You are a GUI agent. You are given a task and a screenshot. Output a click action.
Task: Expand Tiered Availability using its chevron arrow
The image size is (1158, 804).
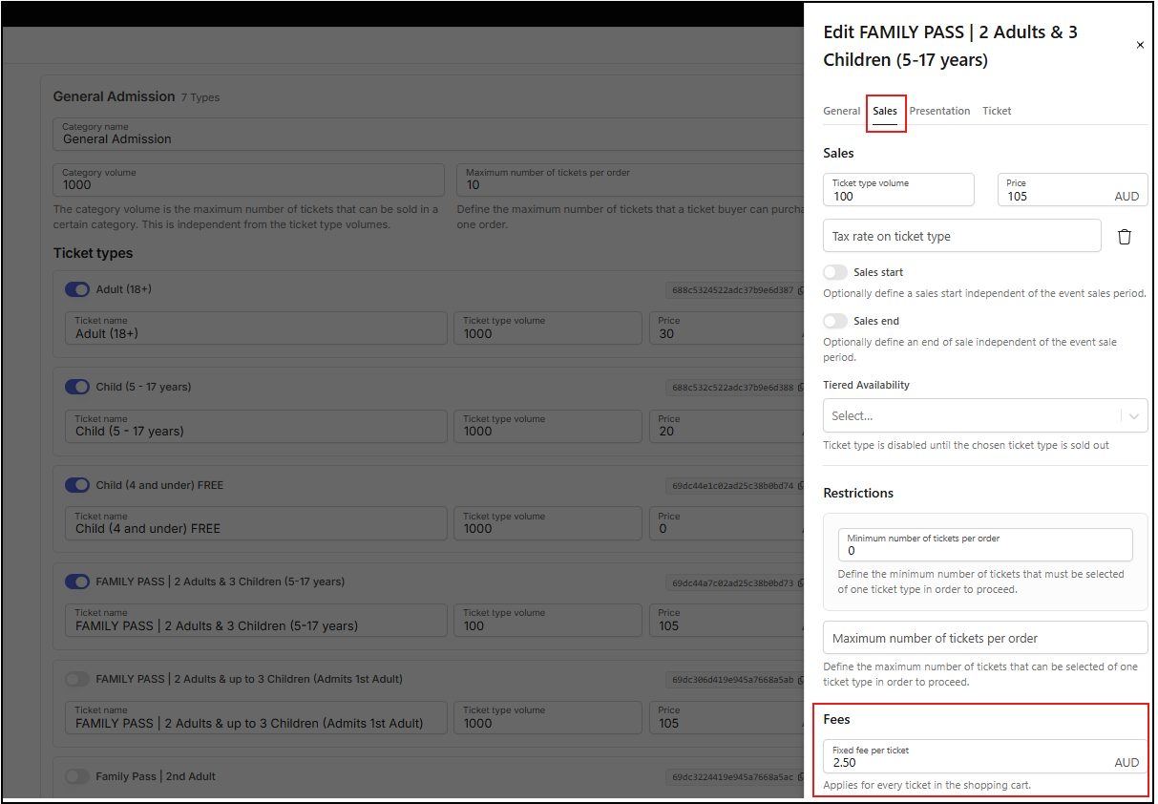pyautogui.click(x=1134, y=416)
